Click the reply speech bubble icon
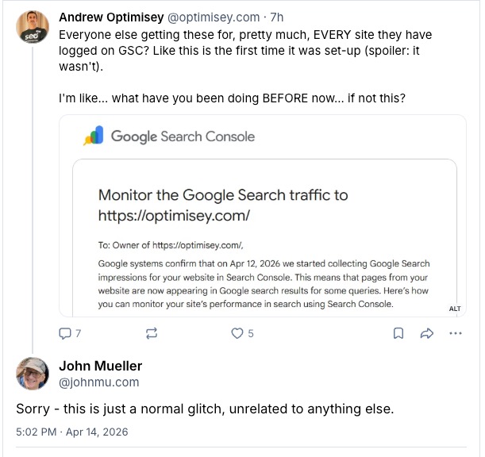 tap(66, 334)
